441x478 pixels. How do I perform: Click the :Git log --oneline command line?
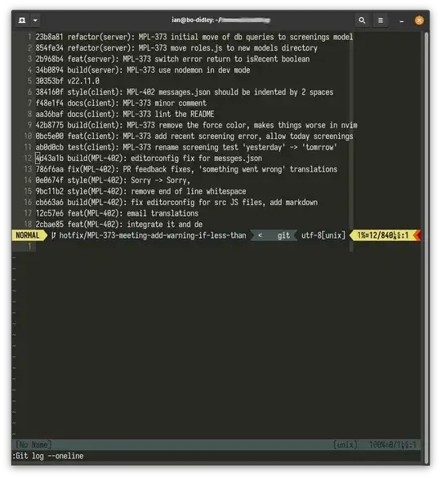[48, 456]
